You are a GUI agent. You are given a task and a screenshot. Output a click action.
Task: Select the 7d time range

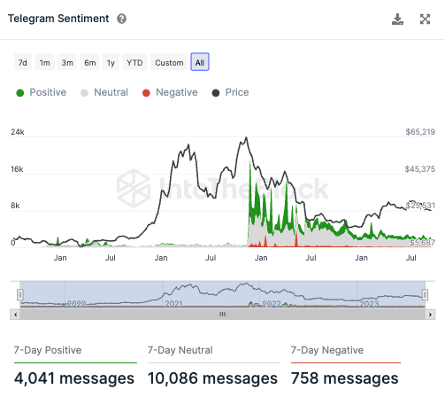point(23,62)
